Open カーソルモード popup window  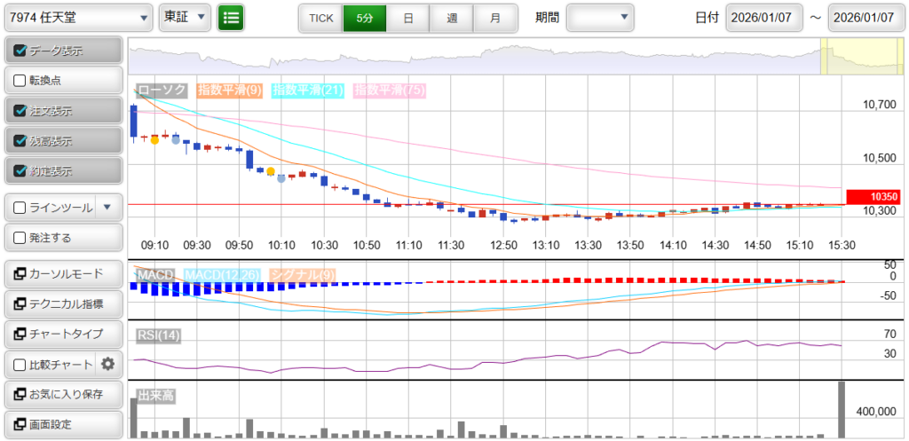click(62, 274)
